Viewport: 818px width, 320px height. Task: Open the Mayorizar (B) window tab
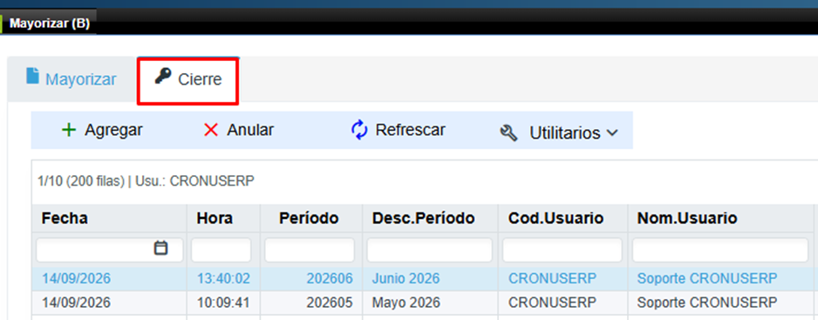pyautogui.click(x=49, y=24)
